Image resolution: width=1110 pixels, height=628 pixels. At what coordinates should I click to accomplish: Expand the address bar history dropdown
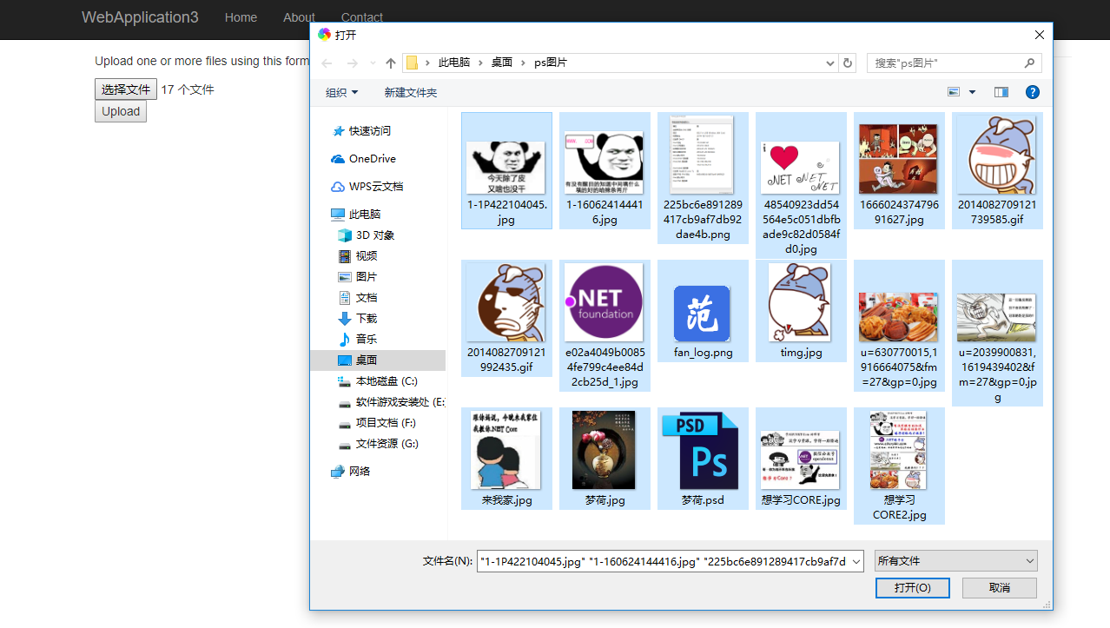click(x=830, y=63)
